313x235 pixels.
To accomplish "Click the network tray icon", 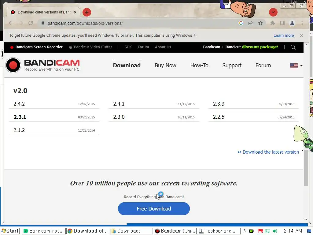I will point(268,231).
